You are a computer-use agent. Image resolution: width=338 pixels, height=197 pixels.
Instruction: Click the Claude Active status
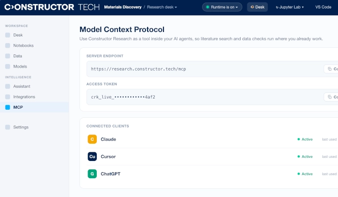tap(305, 139)
